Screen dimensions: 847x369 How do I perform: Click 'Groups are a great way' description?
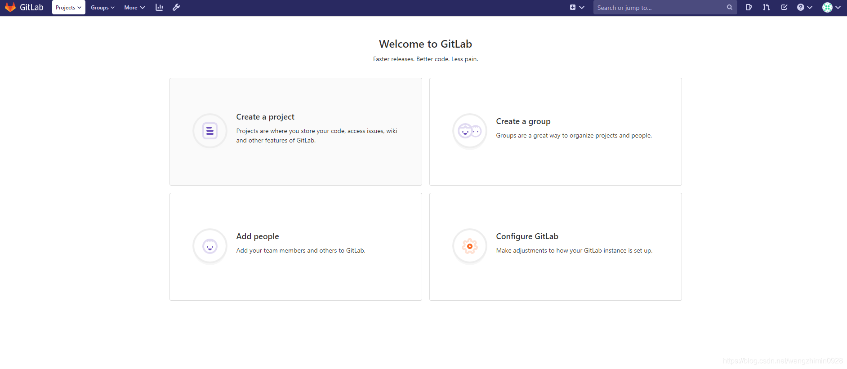[x=574, y=135]
